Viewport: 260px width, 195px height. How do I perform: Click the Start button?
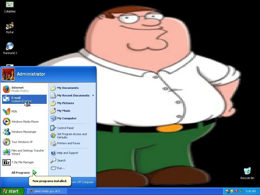click(12, 191)
